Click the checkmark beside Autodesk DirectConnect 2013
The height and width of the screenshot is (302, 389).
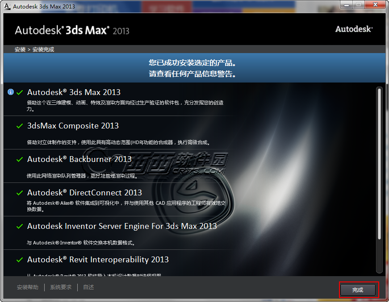19,192
